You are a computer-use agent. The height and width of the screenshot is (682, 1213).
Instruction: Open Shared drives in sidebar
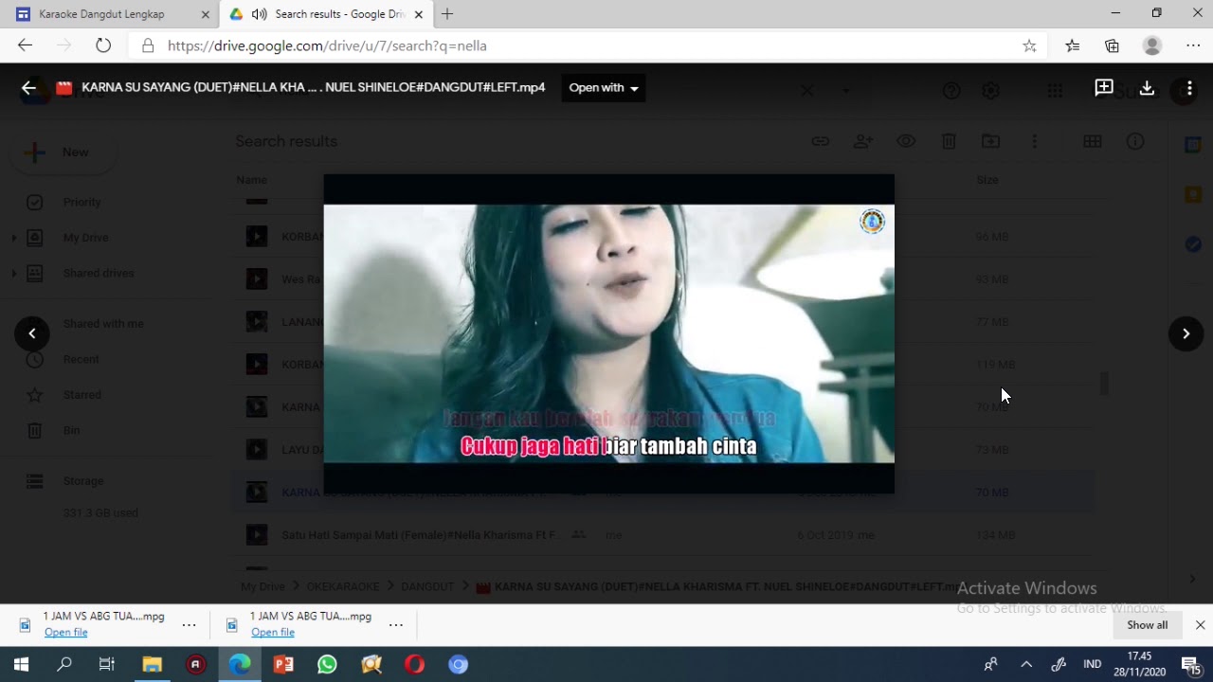[x=99, y=274]
